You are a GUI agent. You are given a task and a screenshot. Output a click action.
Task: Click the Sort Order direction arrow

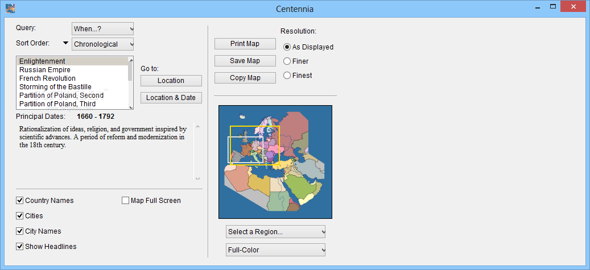click(x=65, y=43)
